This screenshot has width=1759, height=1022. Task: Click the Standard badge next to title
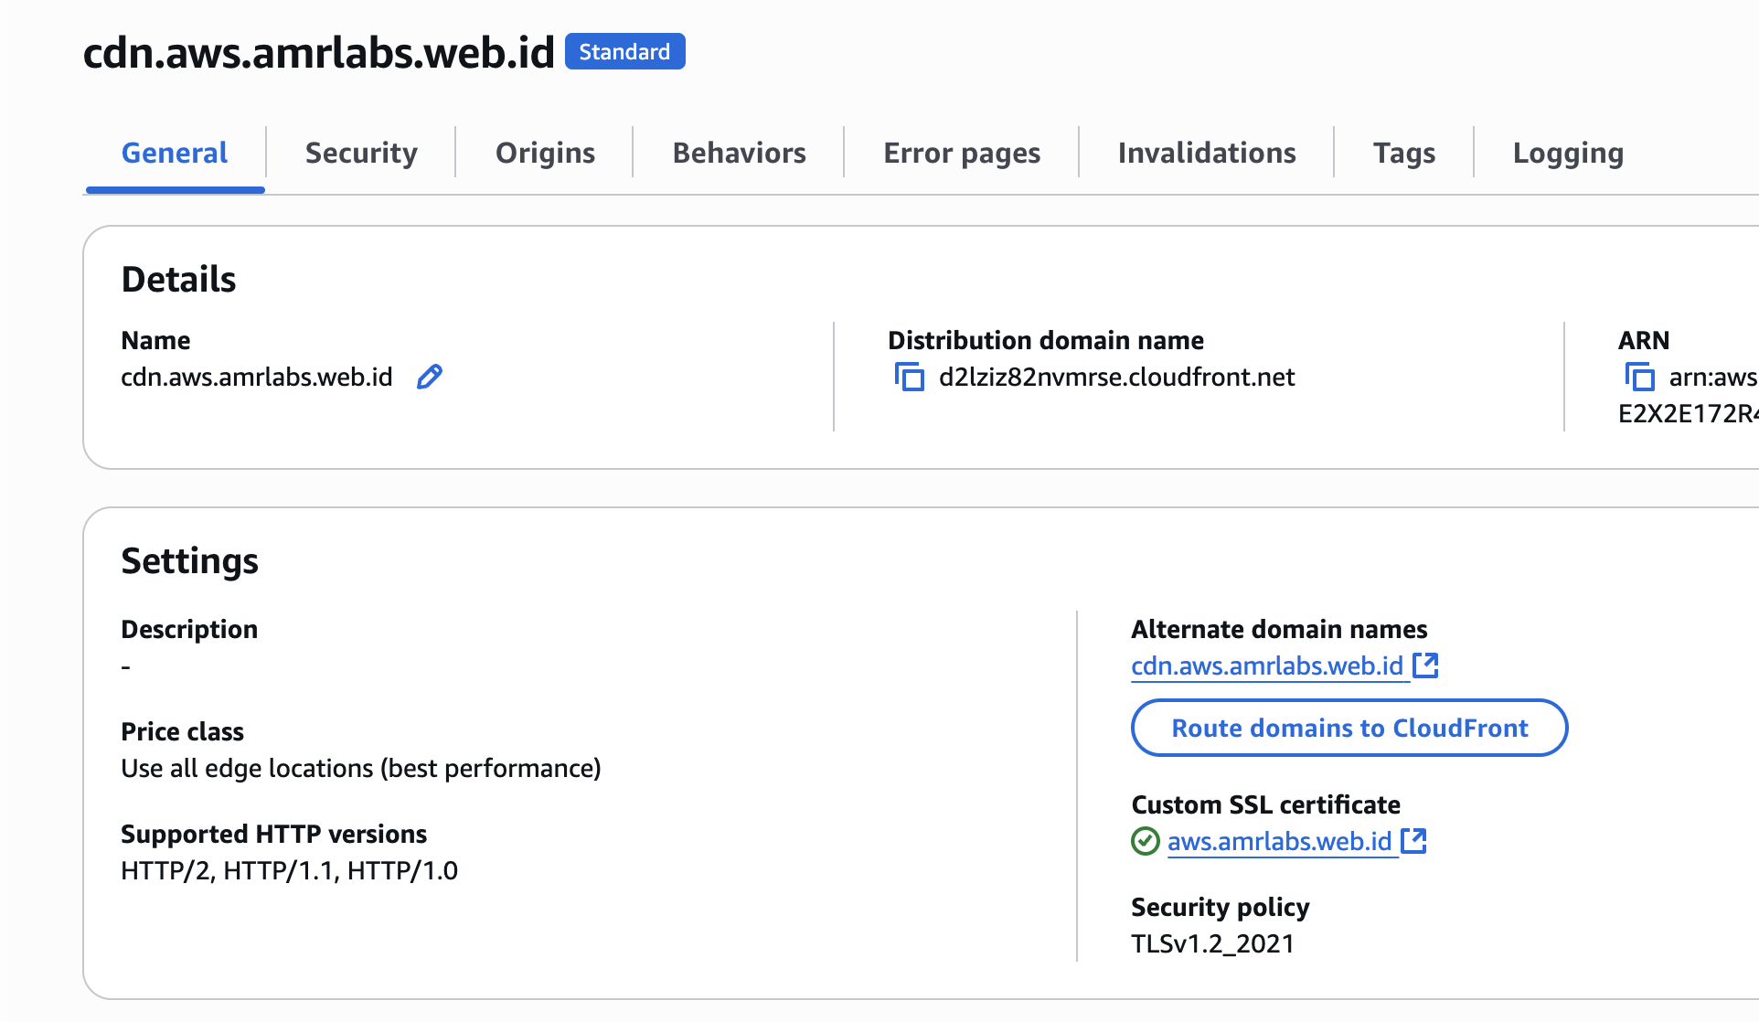(624, 51)
